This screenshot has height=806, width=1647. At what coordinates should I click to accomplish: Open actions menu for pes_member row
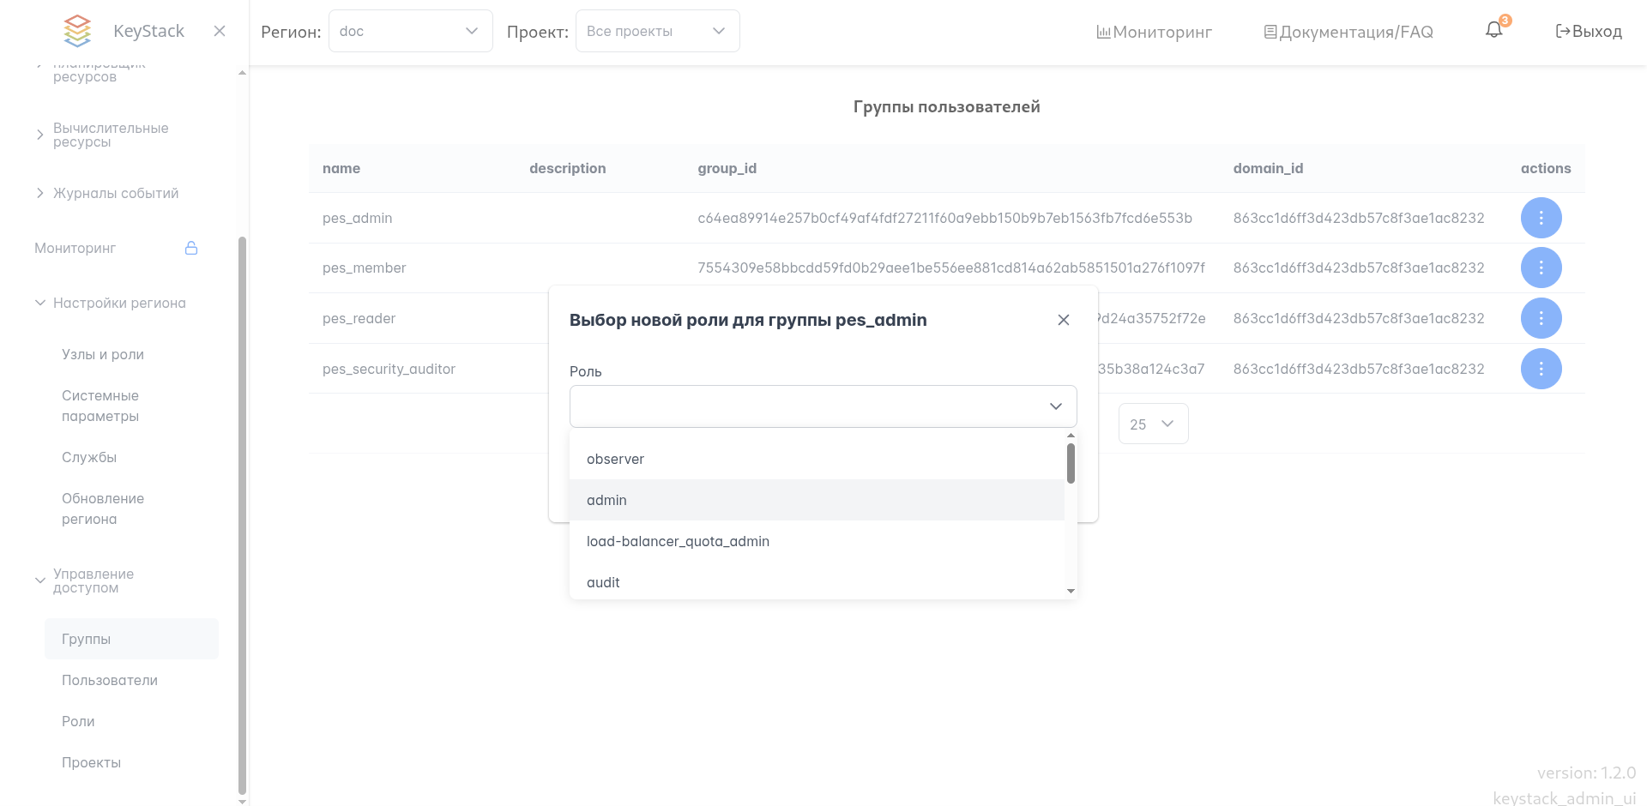pyautogui.click(x=1541, y=268)
